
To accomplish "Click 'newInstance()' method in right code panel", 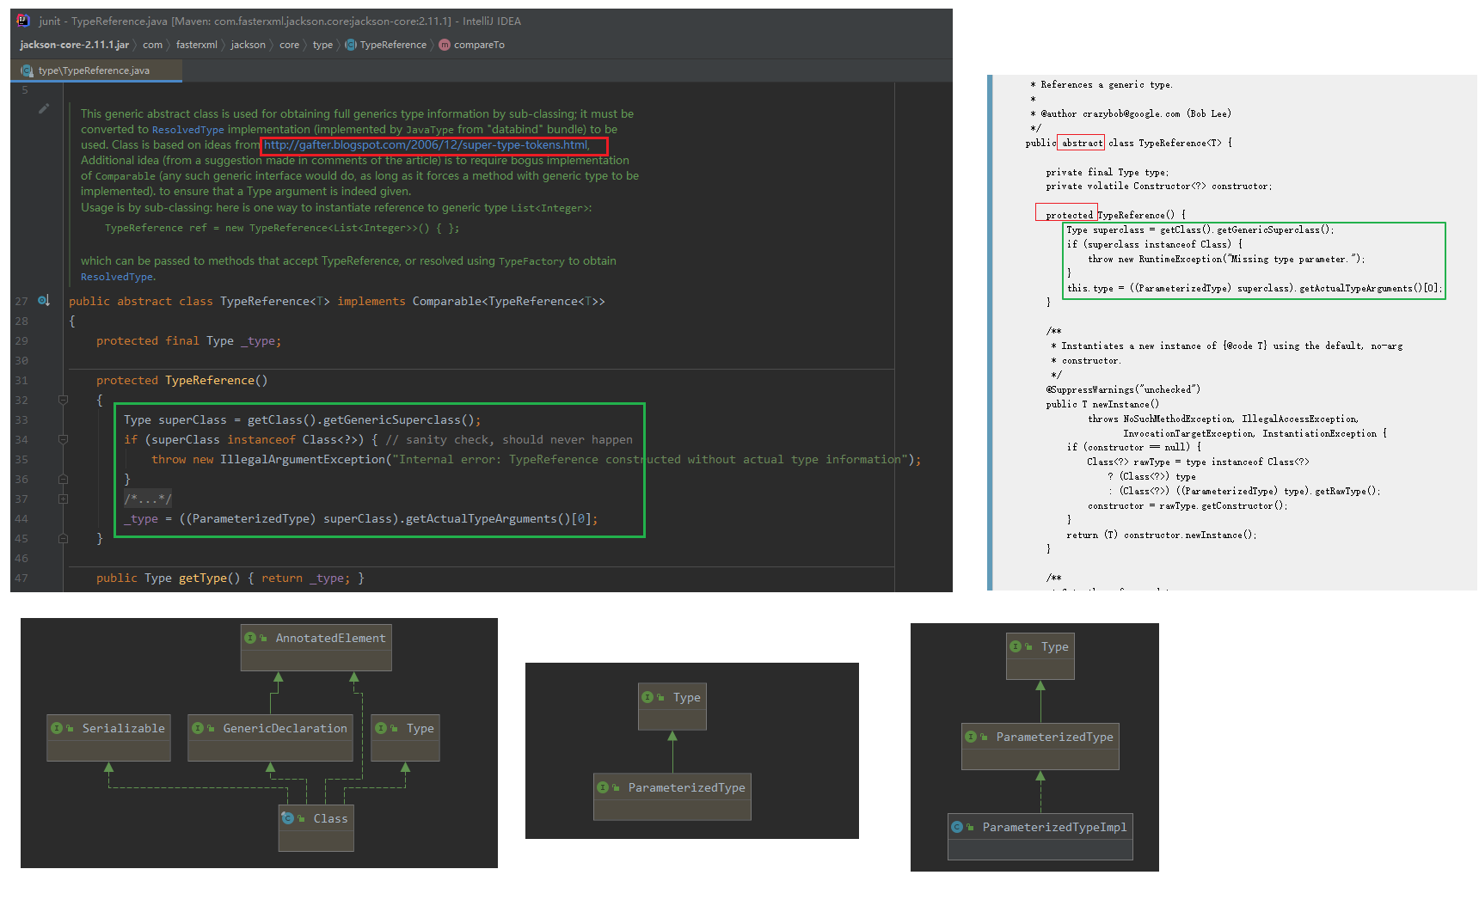I will 1126,404.
